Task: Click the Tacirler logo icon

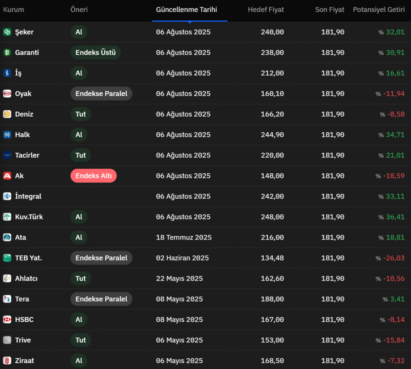Action: [7, 155]
